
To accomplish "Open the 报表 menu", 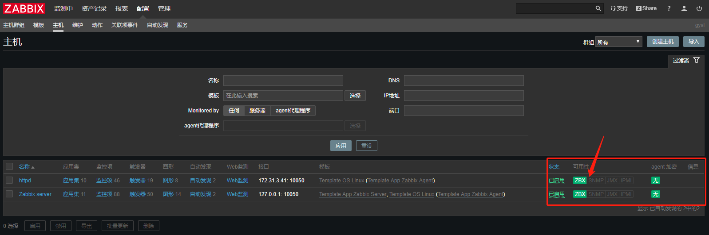I will 122,8.
